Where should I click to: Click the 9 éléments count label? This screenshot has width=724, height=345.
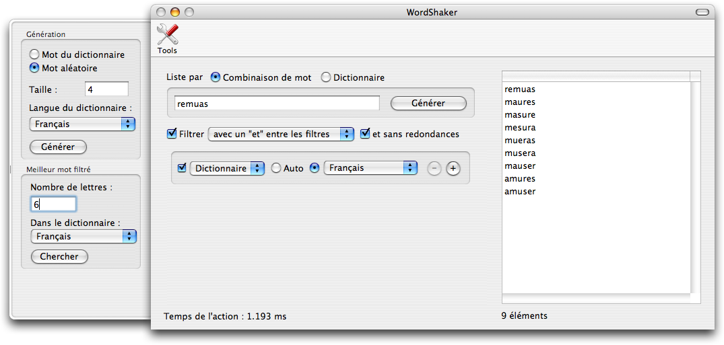point(525,316)
